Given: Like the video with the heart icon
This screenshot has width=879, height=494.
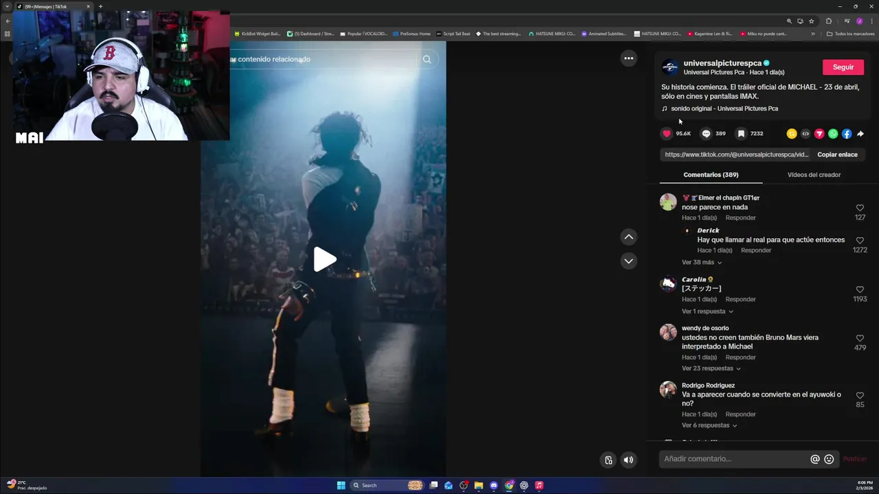Looking at the screenshot, I should (666, 134).
